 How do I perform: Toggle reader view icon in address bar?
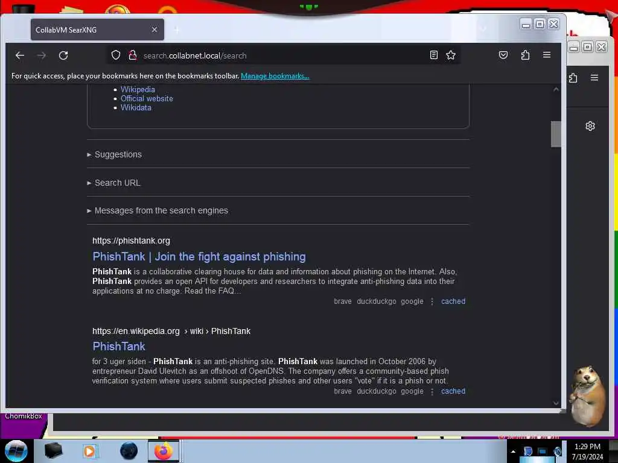(433, 55)
